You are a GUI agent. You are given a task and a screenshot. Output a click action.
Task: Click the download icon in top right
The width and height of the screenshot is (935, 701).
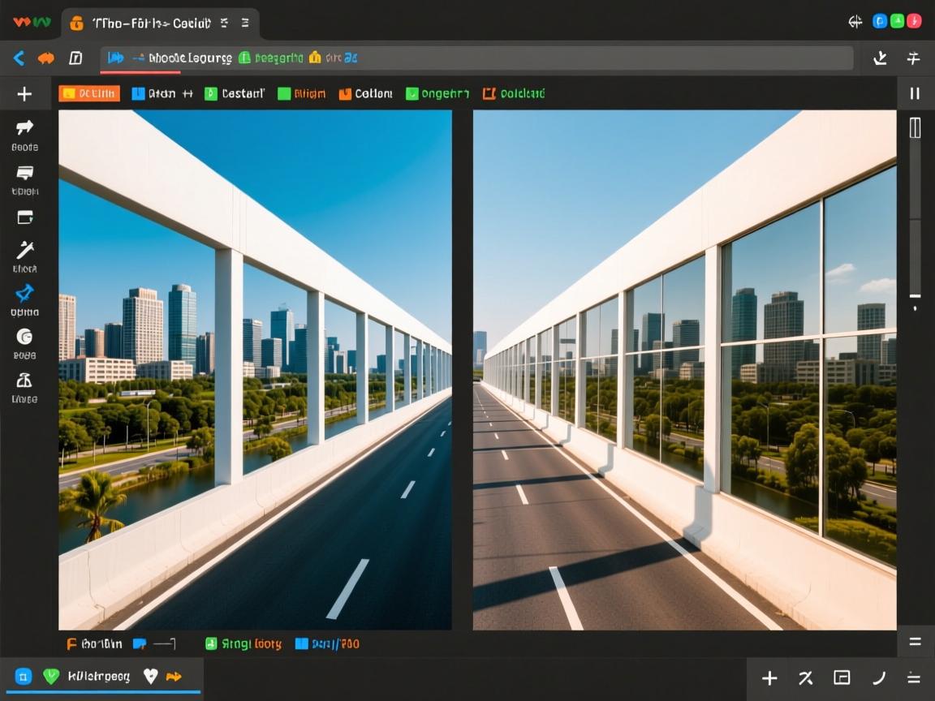[x=880, y=58]
